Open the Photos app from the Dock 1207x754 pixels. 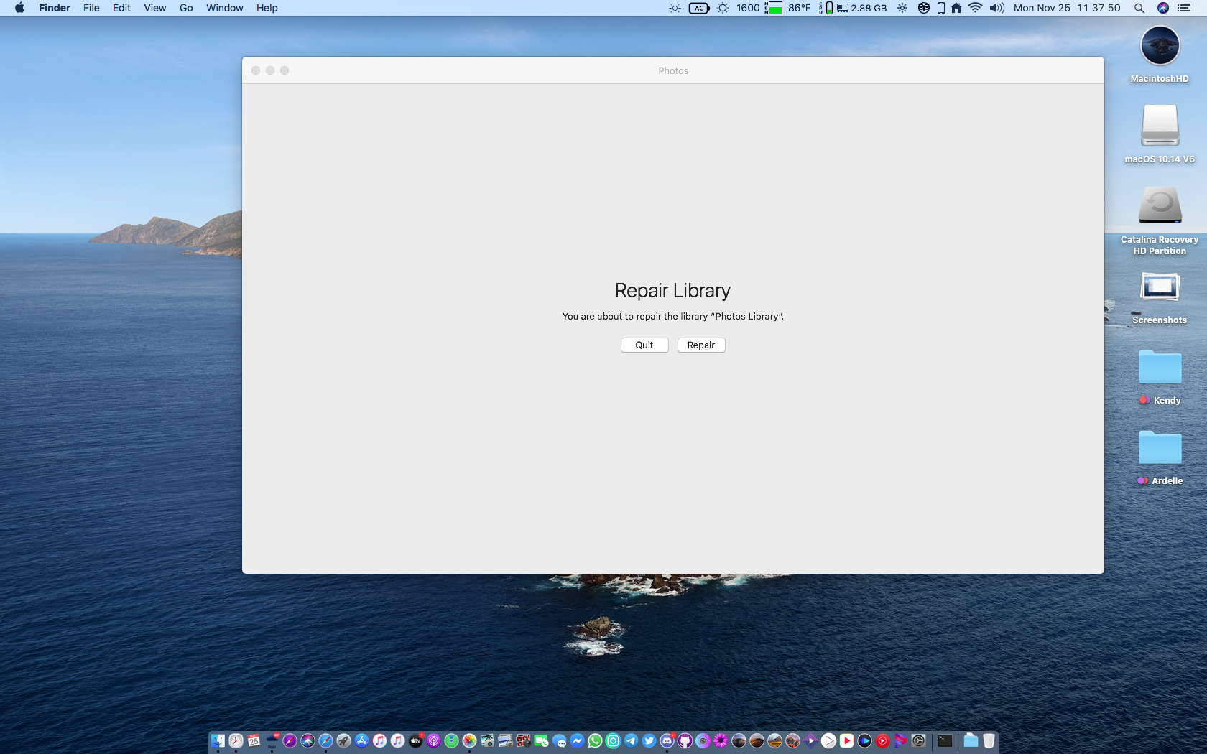468,740
